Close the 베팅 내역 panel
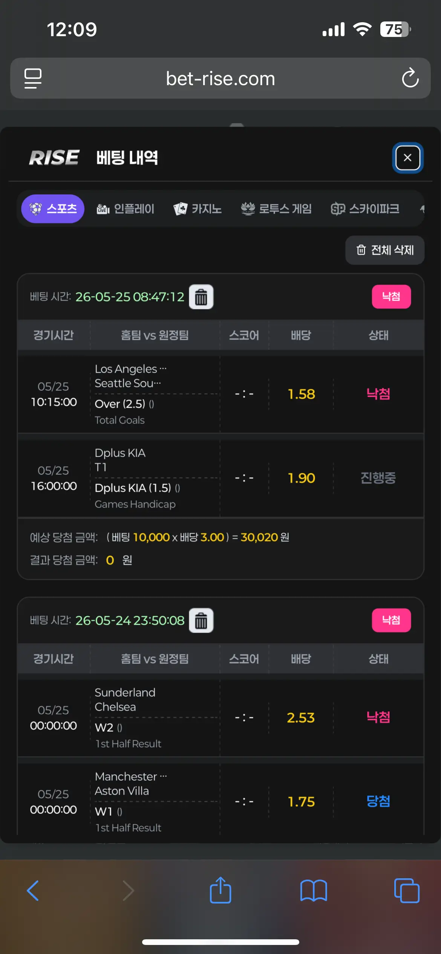 click(407, 158)
